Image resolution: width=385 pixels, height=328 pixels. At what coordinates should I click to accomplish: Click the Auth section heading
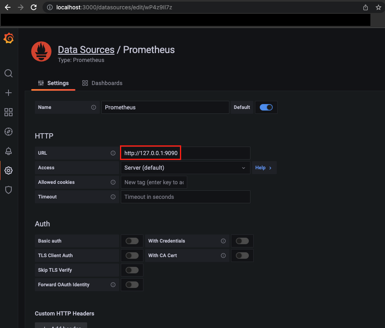pos(43,224)
